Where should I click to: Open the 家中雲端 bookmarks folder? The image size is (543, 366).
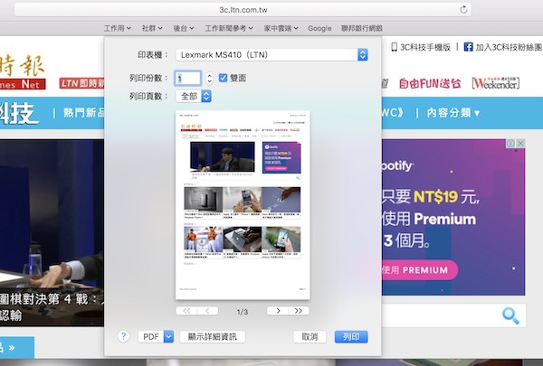coord(280,28)
